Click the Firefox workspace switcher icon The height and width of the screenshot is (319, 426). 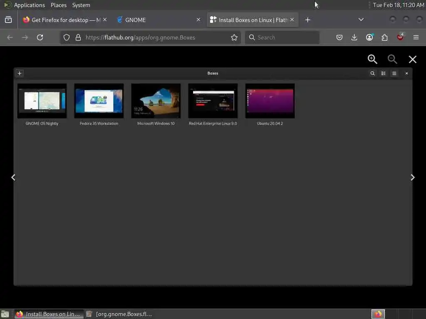pyautogui.click(x=378, y=314)
